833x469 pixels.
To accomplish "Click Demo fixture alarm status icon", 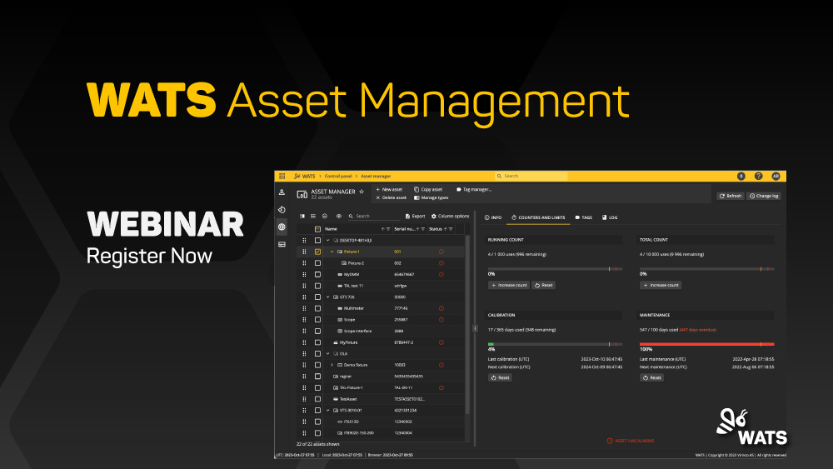I will [441, 366].
